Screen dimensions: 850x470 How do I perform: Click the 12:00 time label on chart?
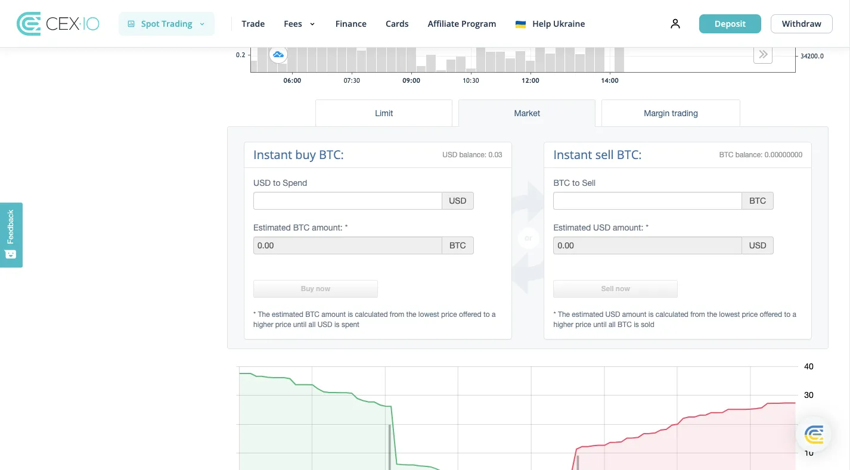(x=531, y=80)
